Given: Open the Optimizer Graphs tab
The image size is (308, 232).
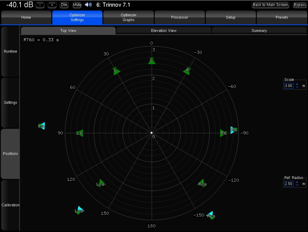Looking at the screenshot, I should [129, 17].
